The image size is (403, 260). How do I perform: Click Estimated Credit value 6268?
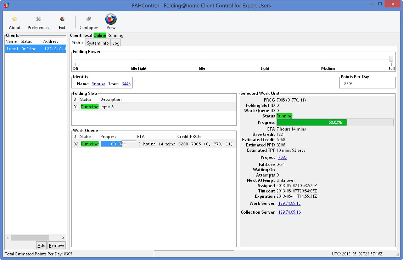(x=281, y=140)
